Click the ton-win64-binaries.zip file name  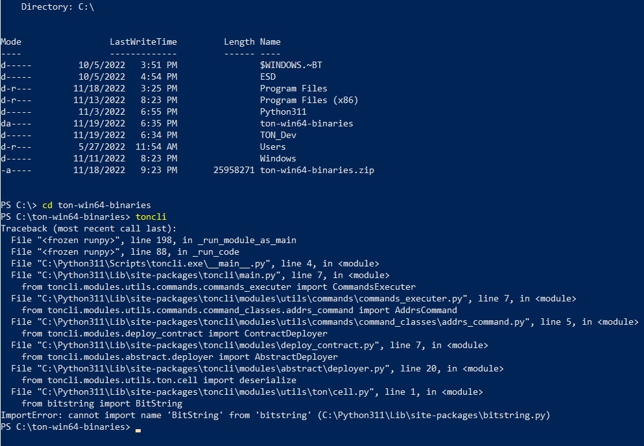tap(316, 170)
